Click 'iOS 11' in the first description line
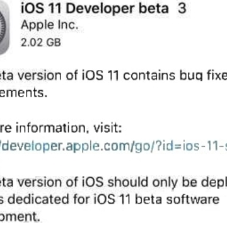 [x=98, y=75]
